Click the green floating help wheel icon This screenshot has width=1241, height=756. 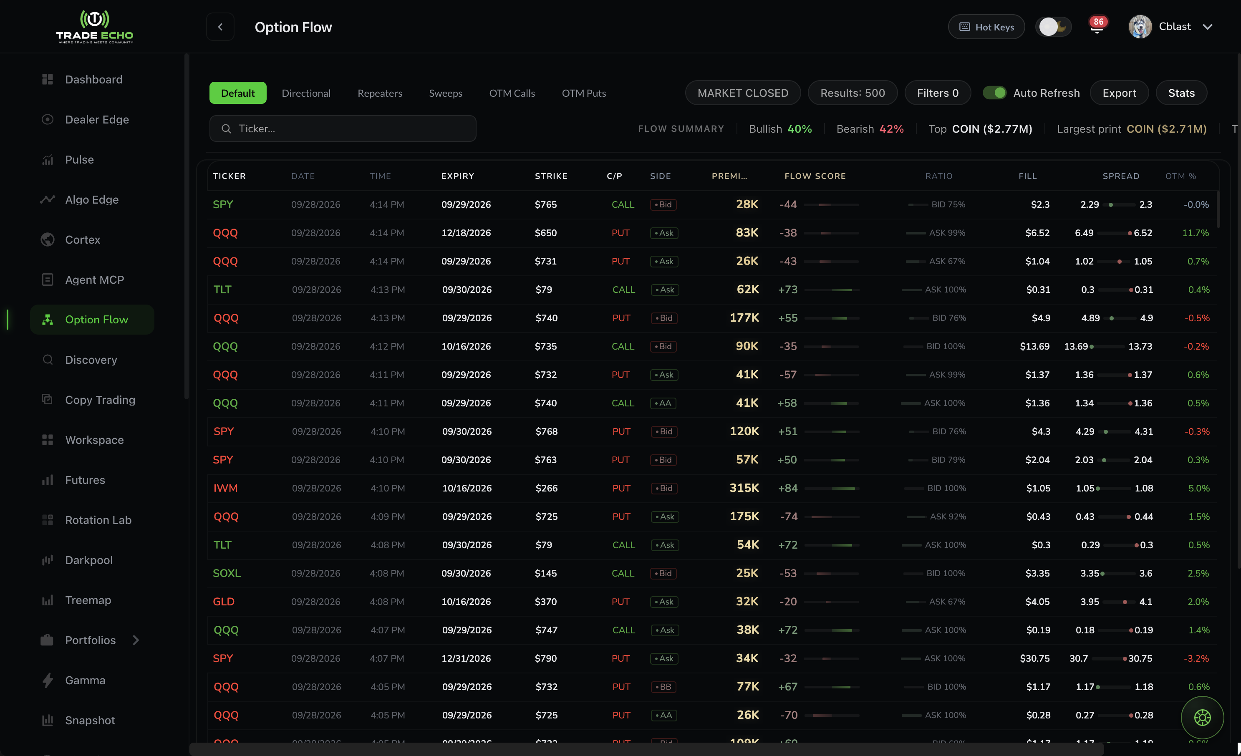[1202, 717]
